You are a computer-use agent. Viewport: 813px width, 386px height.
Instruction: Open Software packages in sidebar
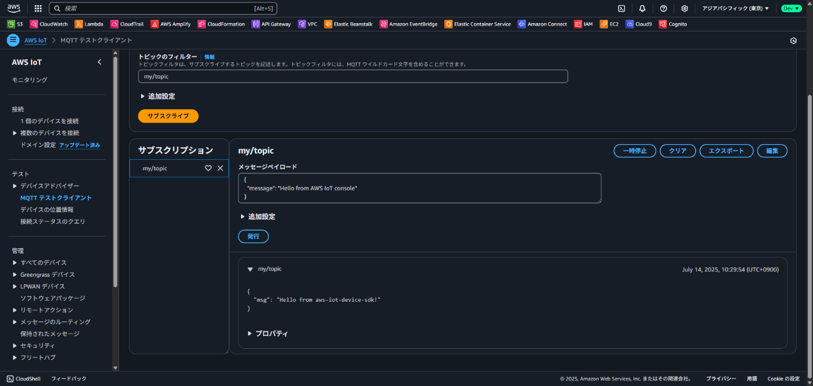[53, 298]
